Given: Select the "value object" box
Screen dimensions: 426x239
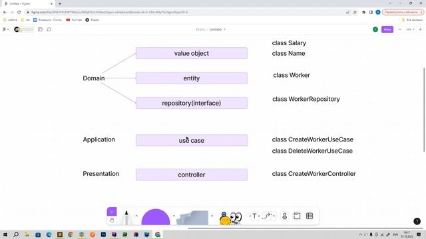Looking at the screenshot, I should pos(192,53).
